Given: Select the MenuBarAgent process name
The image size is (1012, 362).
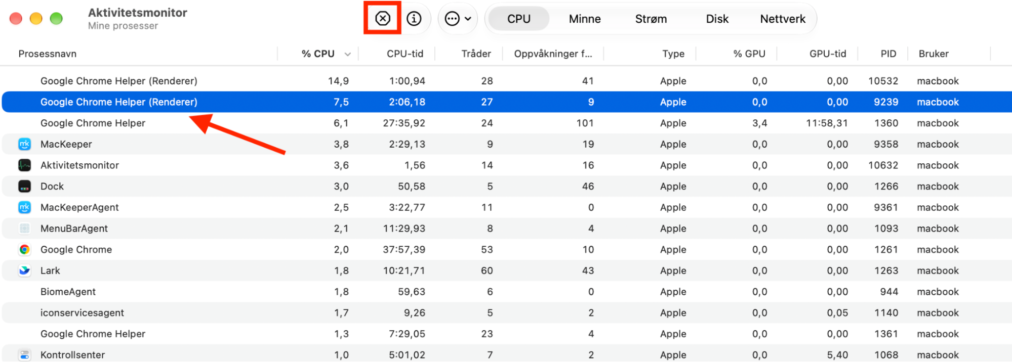Looking at the screenshot, I should coord(74,229).
